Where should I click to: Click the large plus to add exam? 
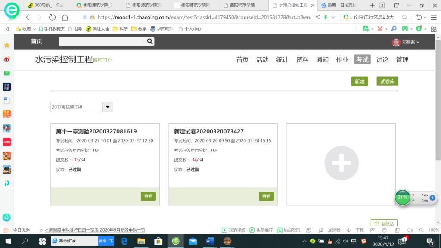coord(341,164)
